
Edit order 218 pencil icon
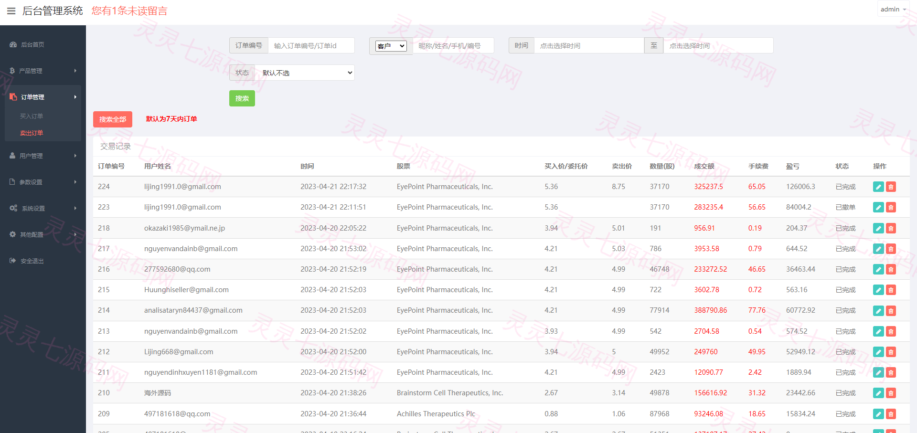coord(878,228)
